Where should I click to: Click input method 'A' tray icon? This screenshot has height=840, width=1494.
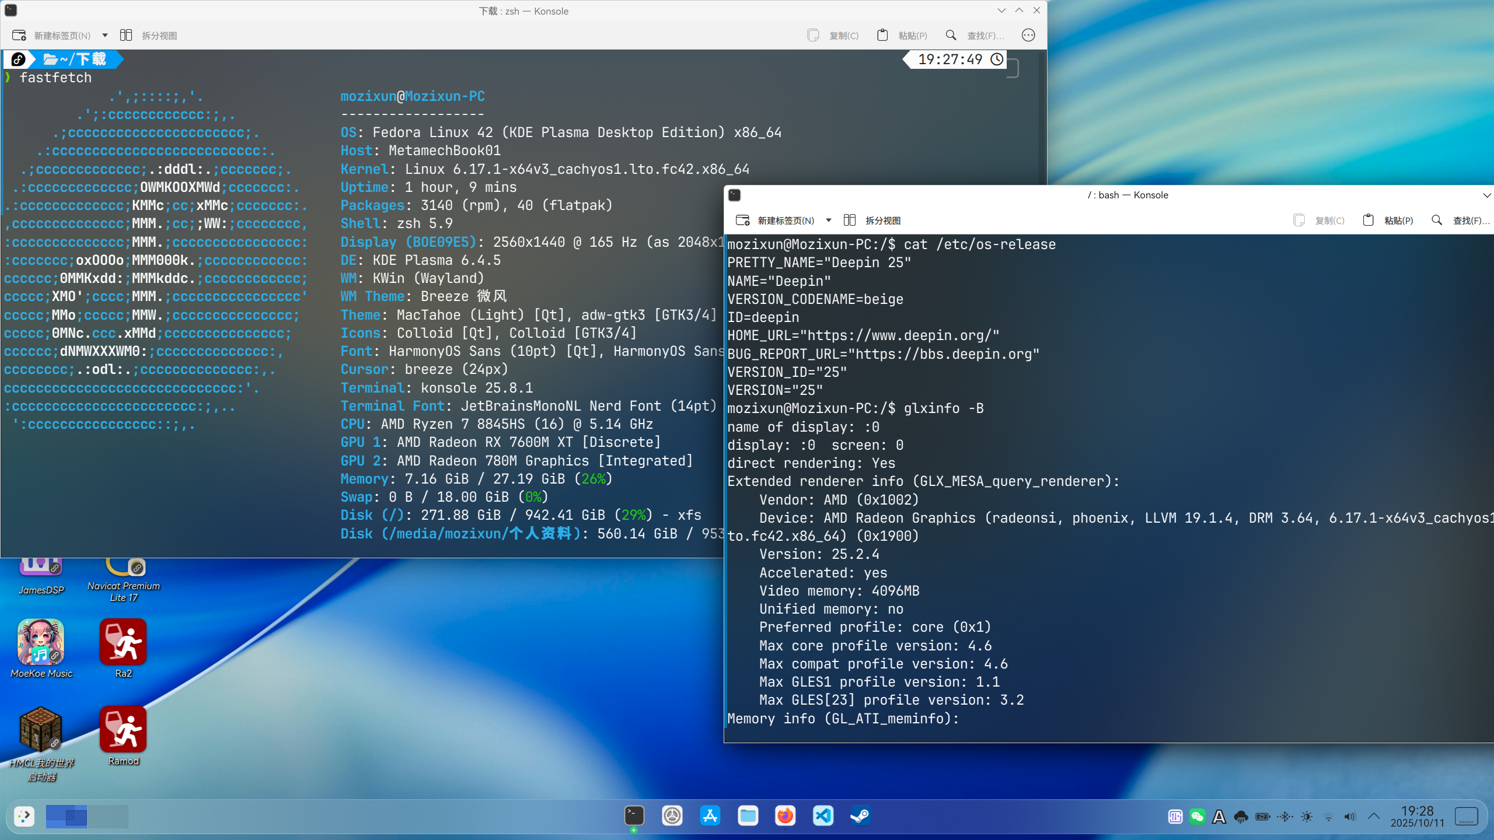tap(1219, 817)
